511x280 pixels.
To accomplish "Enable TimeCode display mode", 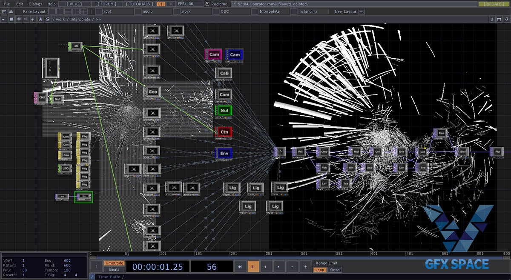I will [x=114, y=263].
